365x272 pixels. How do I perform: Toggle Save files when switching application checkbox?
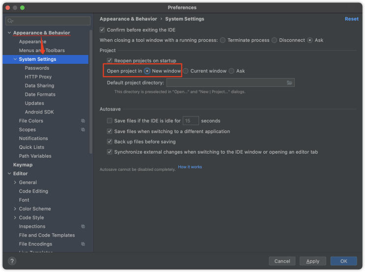coord(110,131)
